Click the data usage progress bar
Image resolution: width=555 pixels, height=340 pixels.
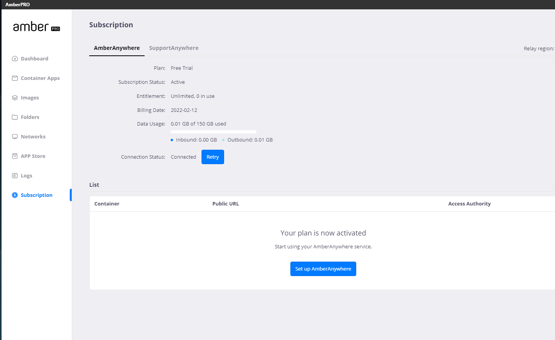[214, 132]
